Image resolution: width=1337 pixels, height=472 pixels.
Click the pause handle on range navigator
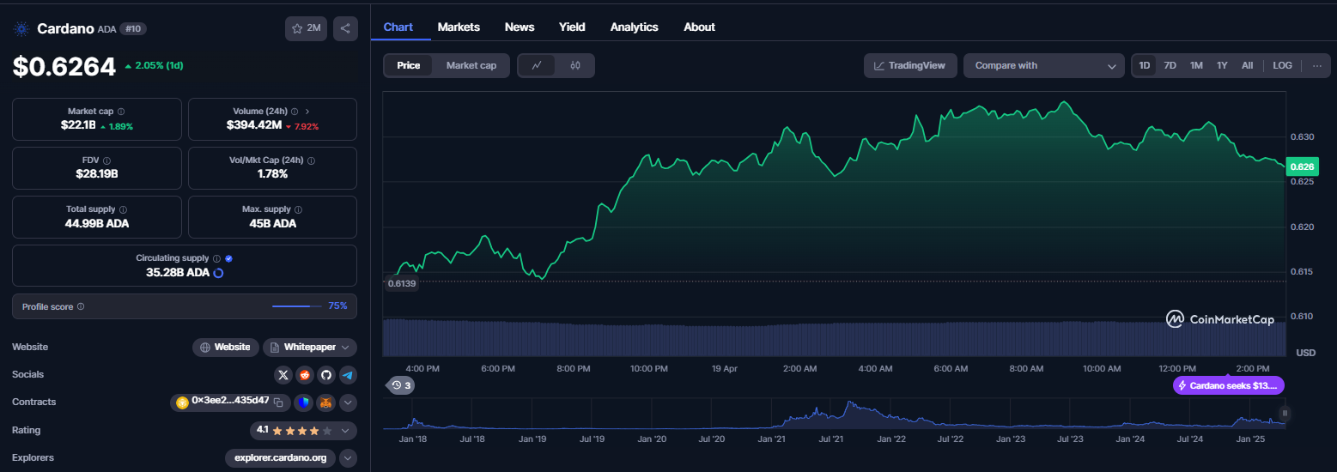[x=1285, y=414]
